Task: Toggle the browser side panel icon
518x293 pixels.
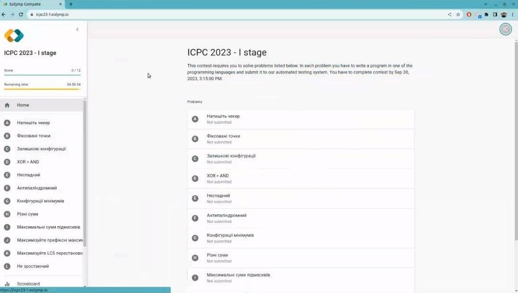Action: [495, 15]
